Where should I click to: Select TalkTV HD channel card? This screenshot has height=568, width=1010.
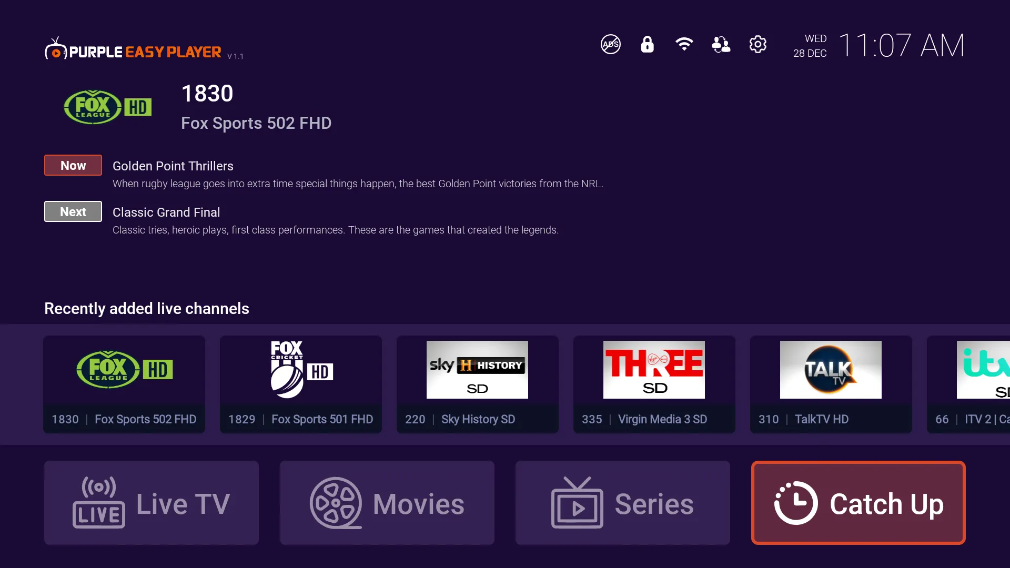(x=831, y=384)
